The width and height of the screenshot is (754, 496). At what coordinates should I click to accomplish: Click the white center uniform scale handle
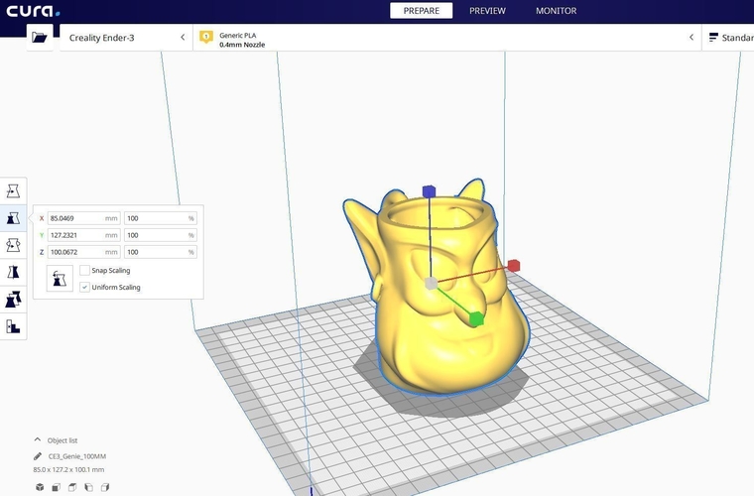pos(431,283)
